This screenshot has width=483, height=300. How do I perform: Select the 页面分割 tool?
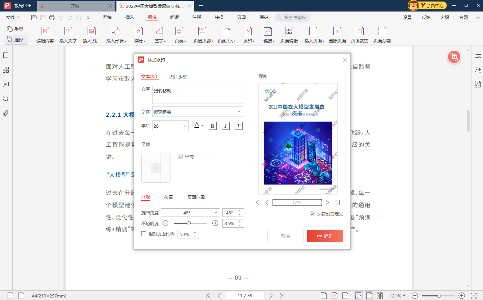[381, 35]
